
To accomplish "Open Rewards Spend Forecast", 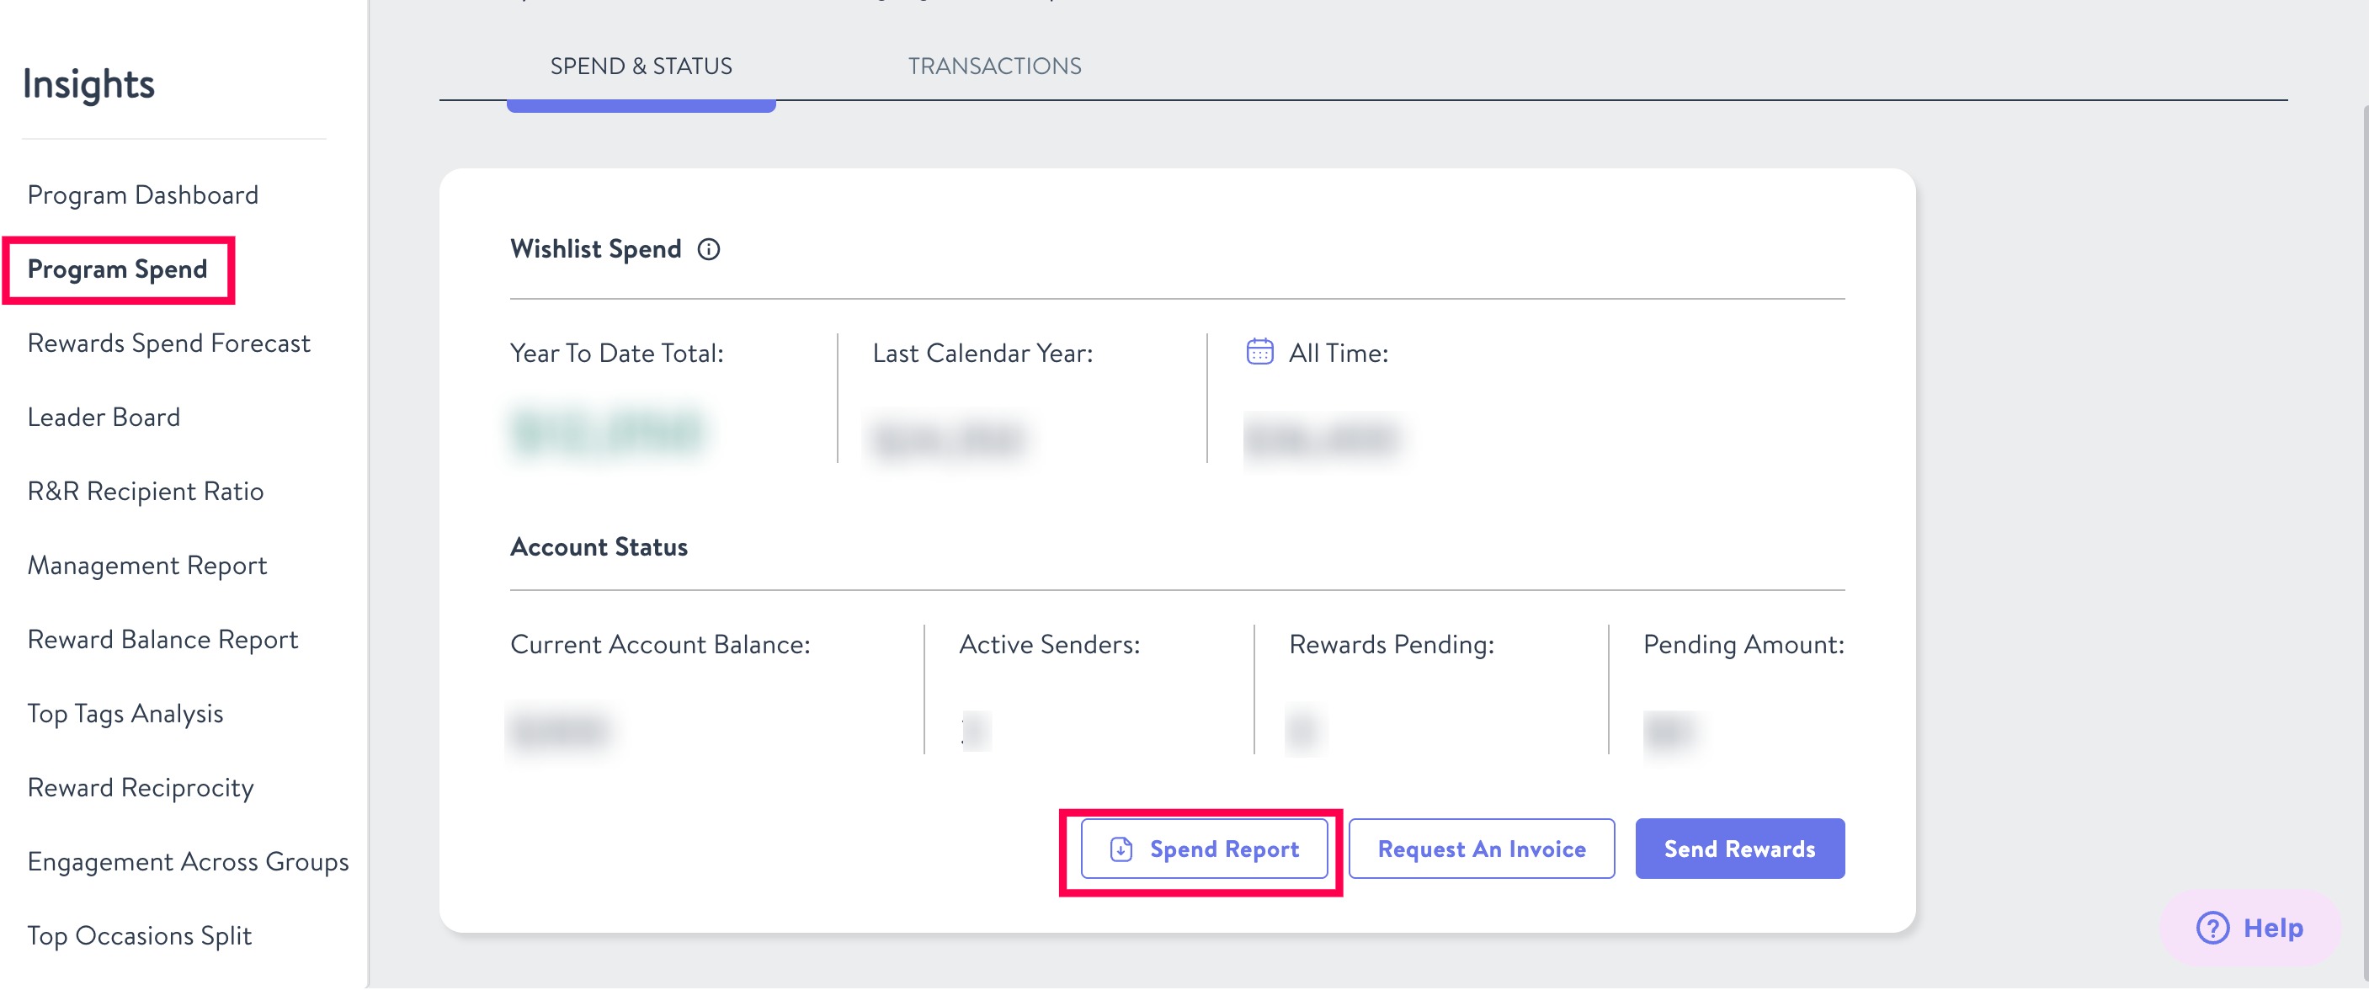I will point(168,343).
